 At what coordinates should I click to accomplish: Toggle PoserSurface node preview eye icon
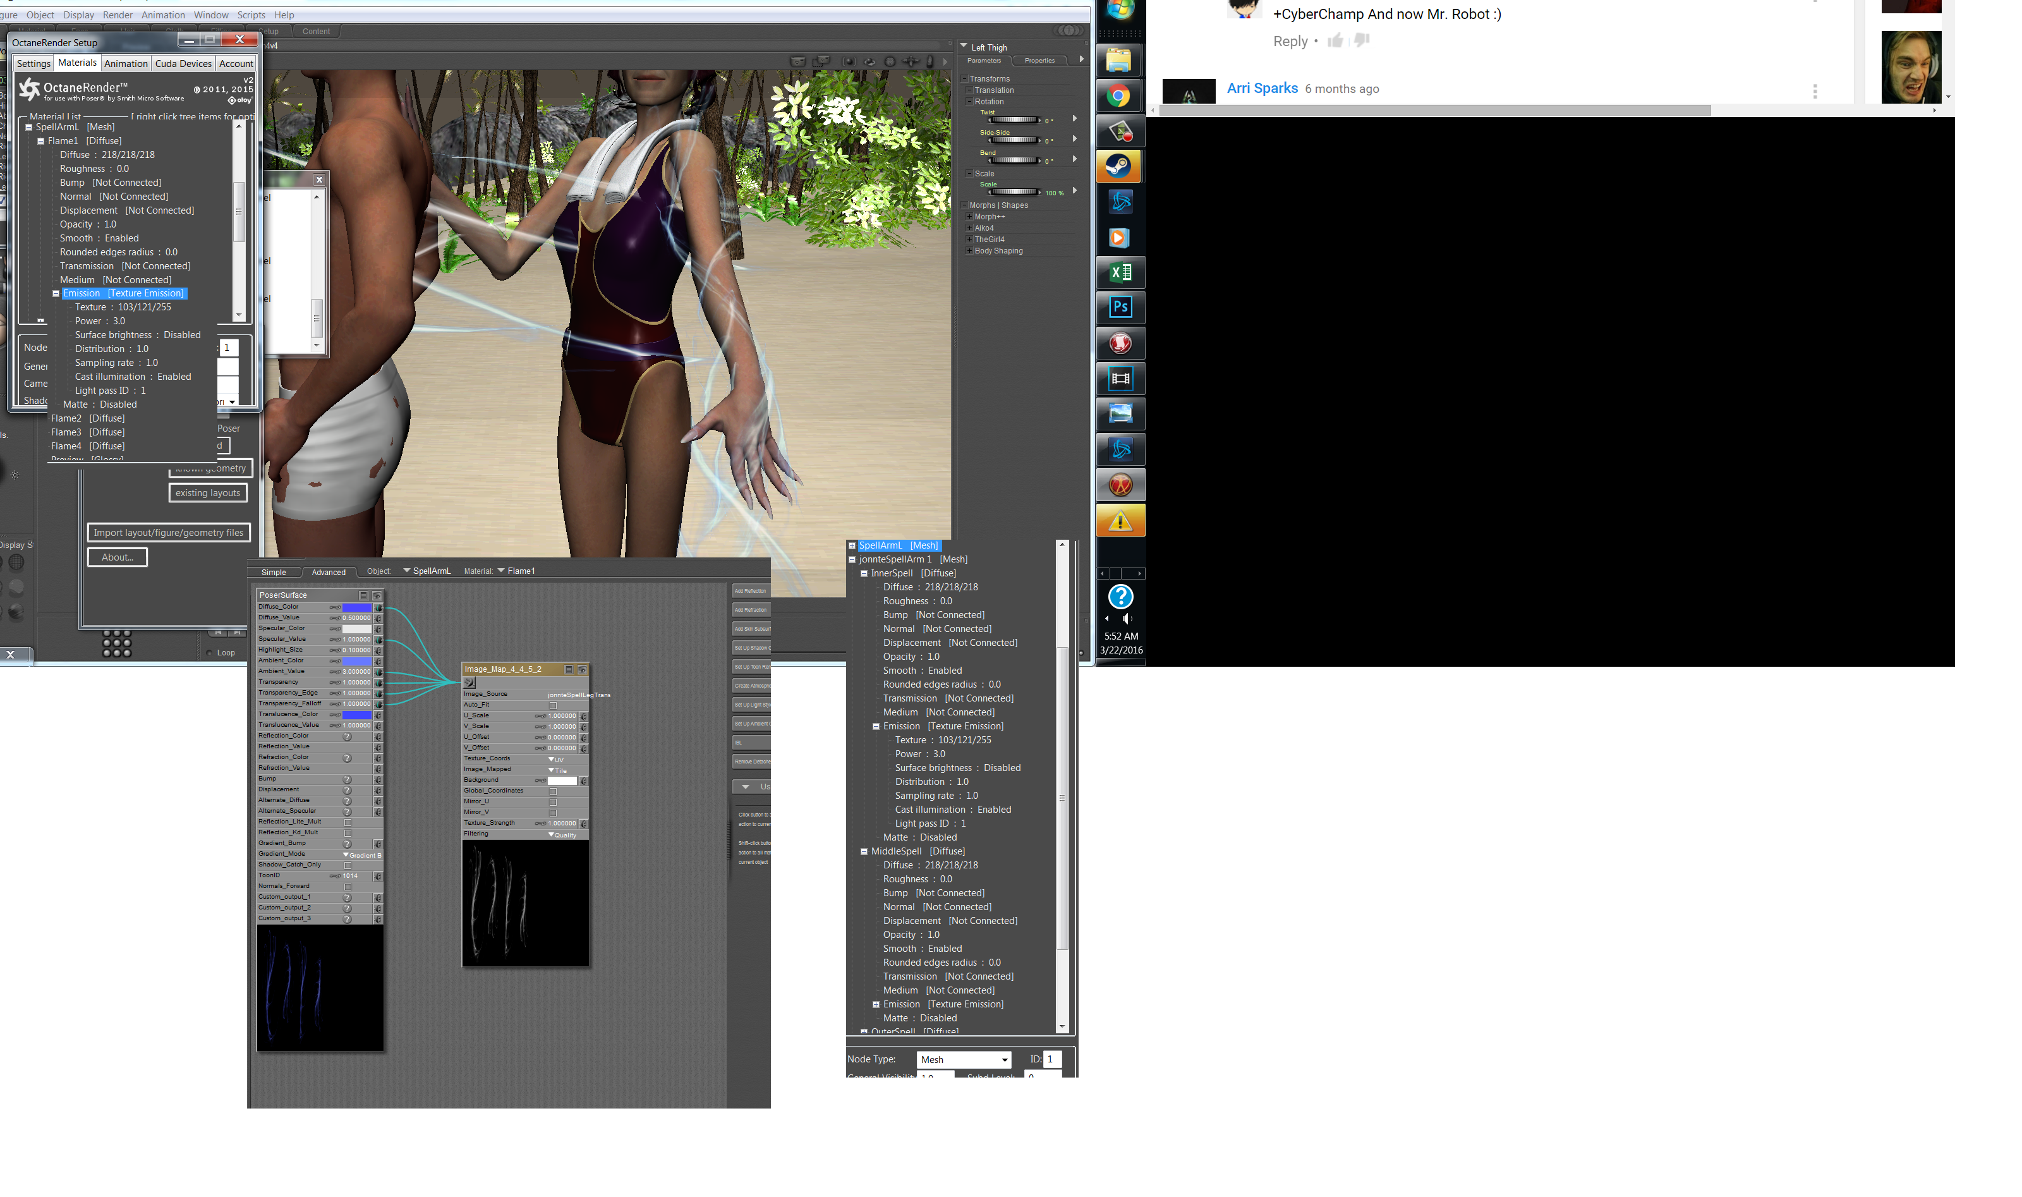(377, 595)
